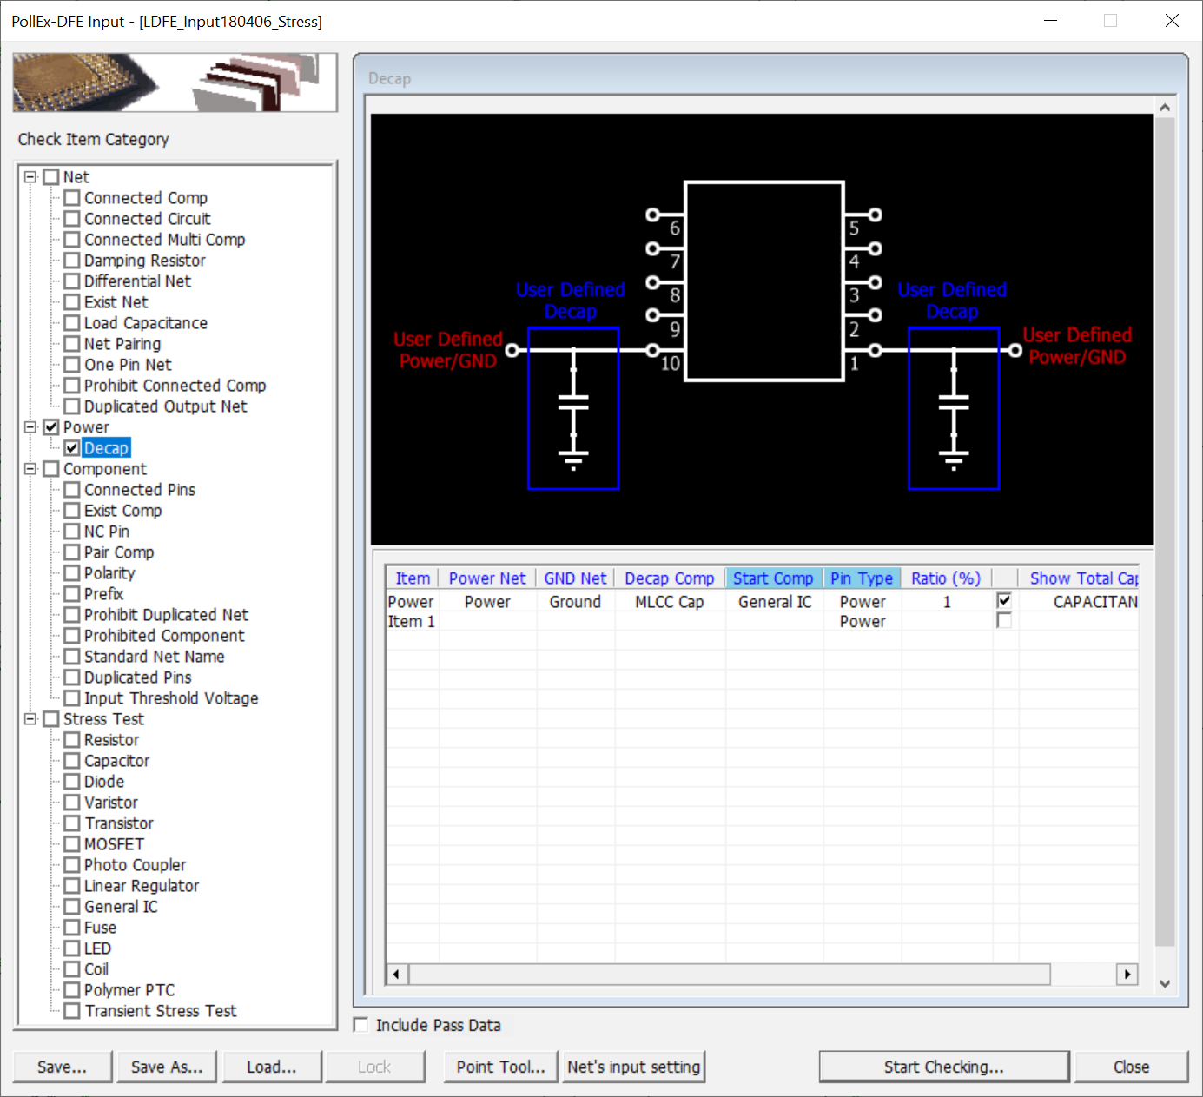Enable the Include Pass Data checkbox
Image resolution: width=1203 pixels, height=1097 pixels.
[x=361, y=1025]
